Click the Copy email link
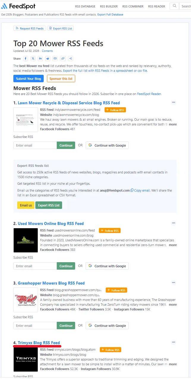The height and width of the screenshot is (379, 191). click(140, 190)
